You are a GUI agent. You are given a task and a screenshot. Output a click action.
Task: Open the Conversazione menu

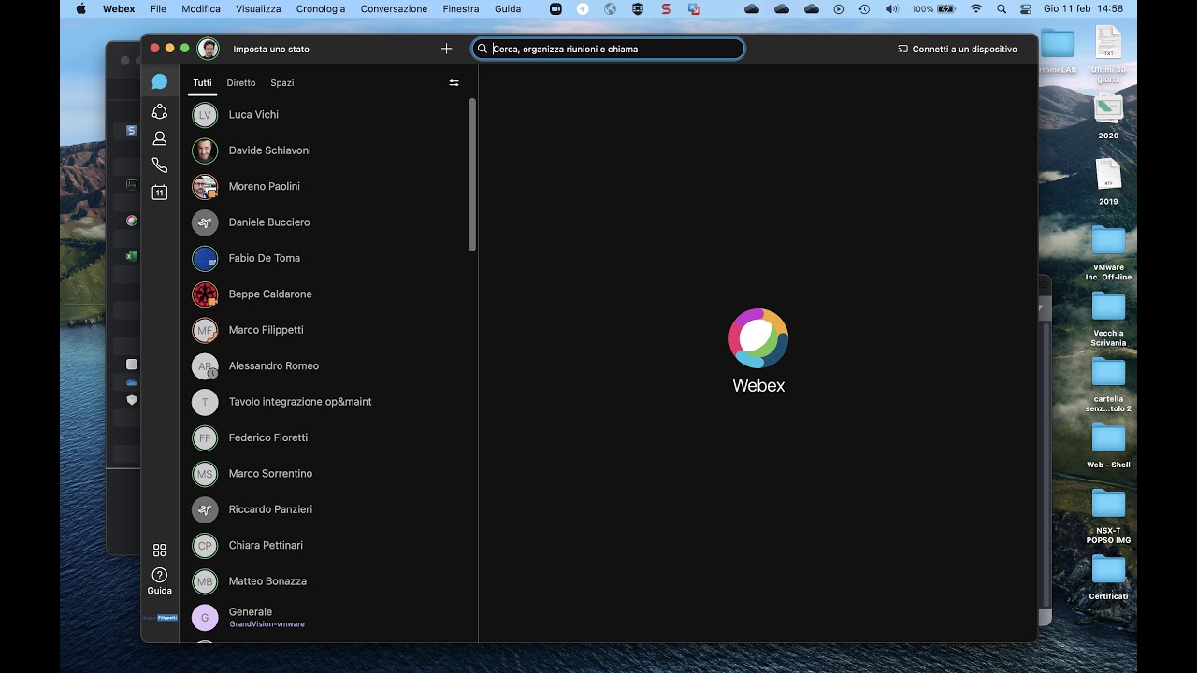click(x=394, y=8)
